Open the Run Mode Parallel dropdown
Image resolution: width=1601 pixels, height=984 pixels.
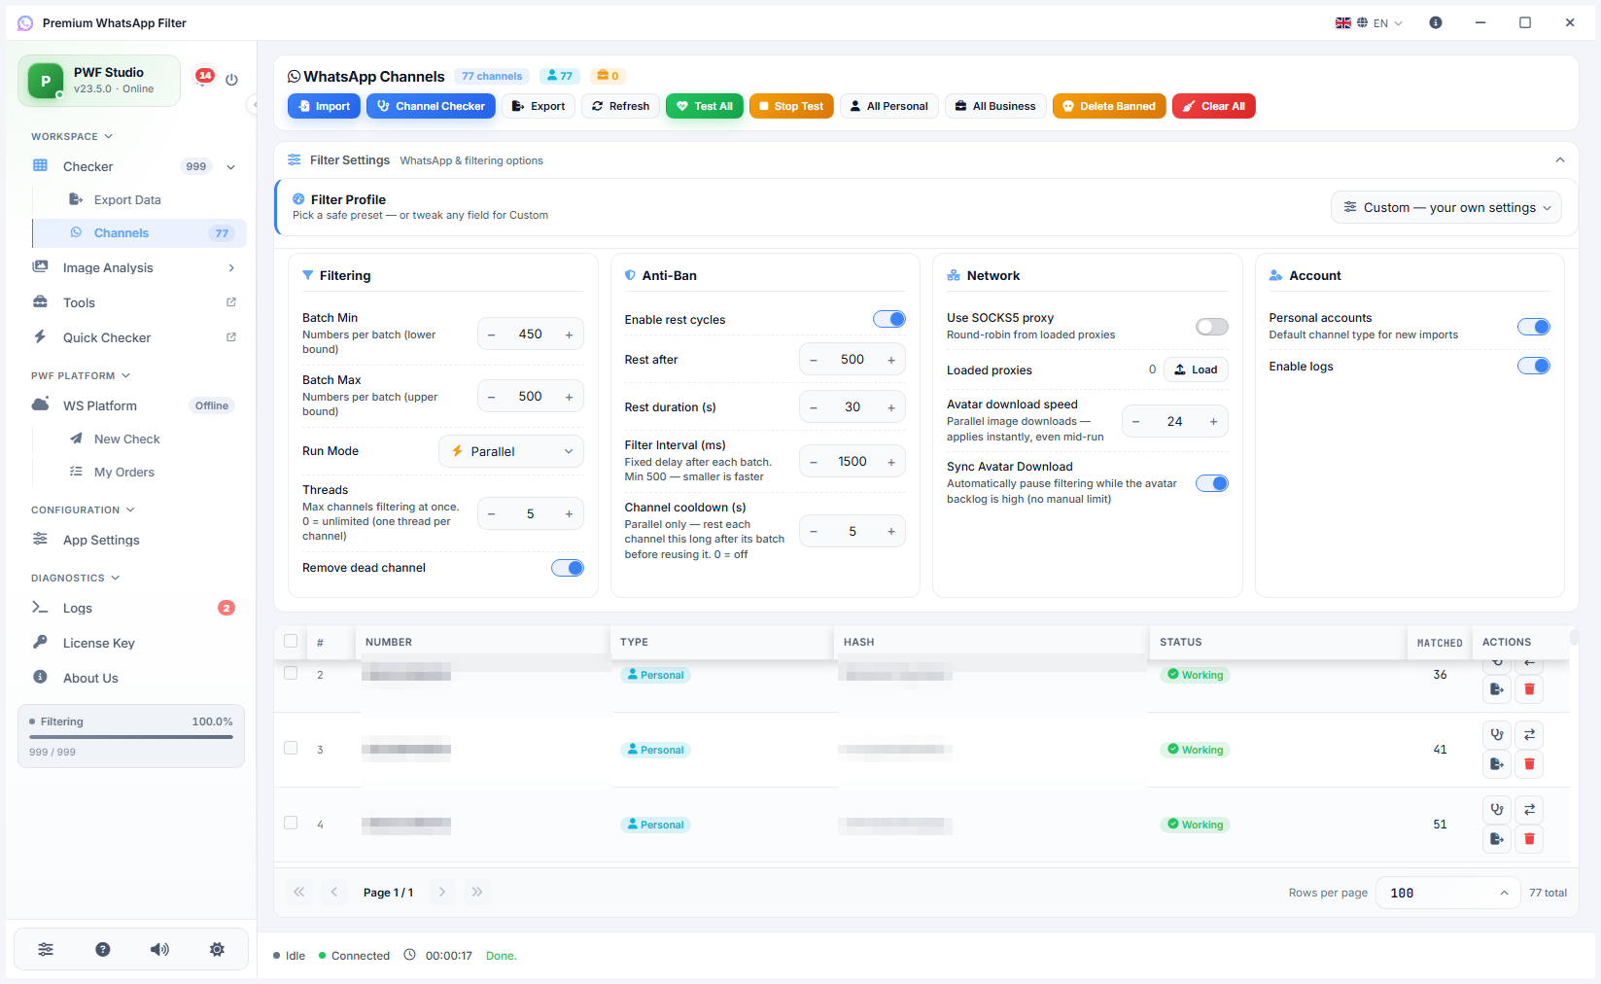(511, 451)
